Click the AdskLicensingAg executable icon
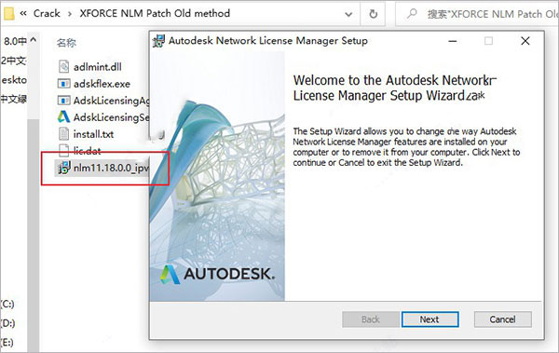Screen dimensions: 559x353 (63, 101)
